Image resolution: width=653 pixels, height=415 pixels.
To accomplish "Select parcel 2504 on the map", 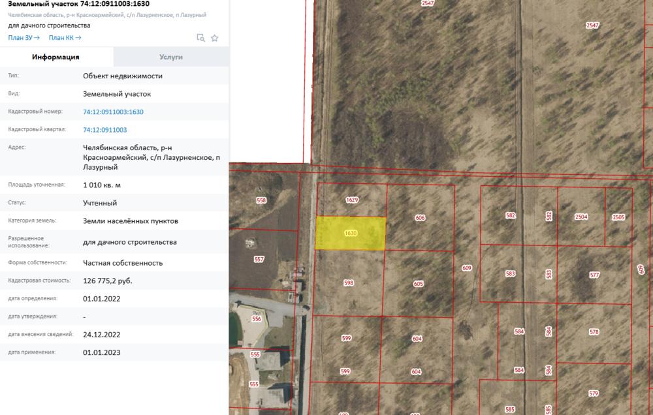I will (x=581, y=217).
